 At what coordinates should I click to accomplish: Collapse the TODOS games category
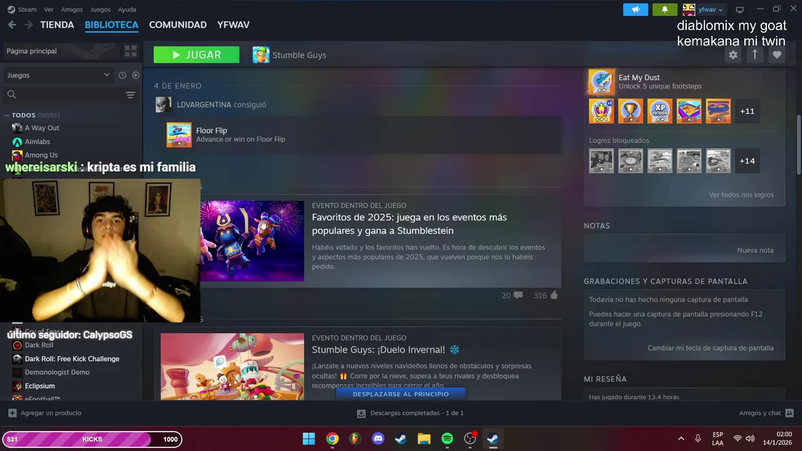(x=31, y=115)
